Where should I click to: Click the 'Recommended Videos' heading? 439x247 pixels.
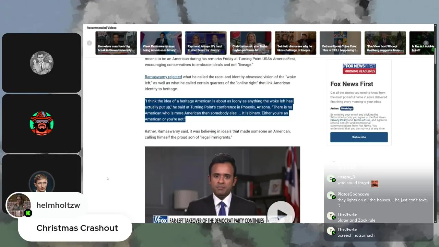(x=102, y=28)
